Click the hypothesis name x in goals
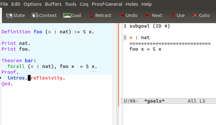Image resolution: width=216 pixels, height=125 pixels. [131, 38]
